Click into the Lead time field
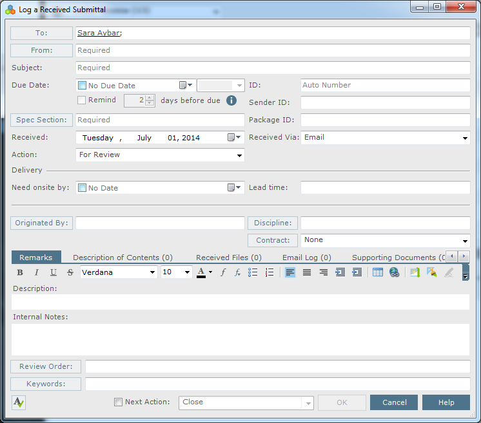This screenshot has height=423, width=481. pyautogui.click(x=386, y=187)
